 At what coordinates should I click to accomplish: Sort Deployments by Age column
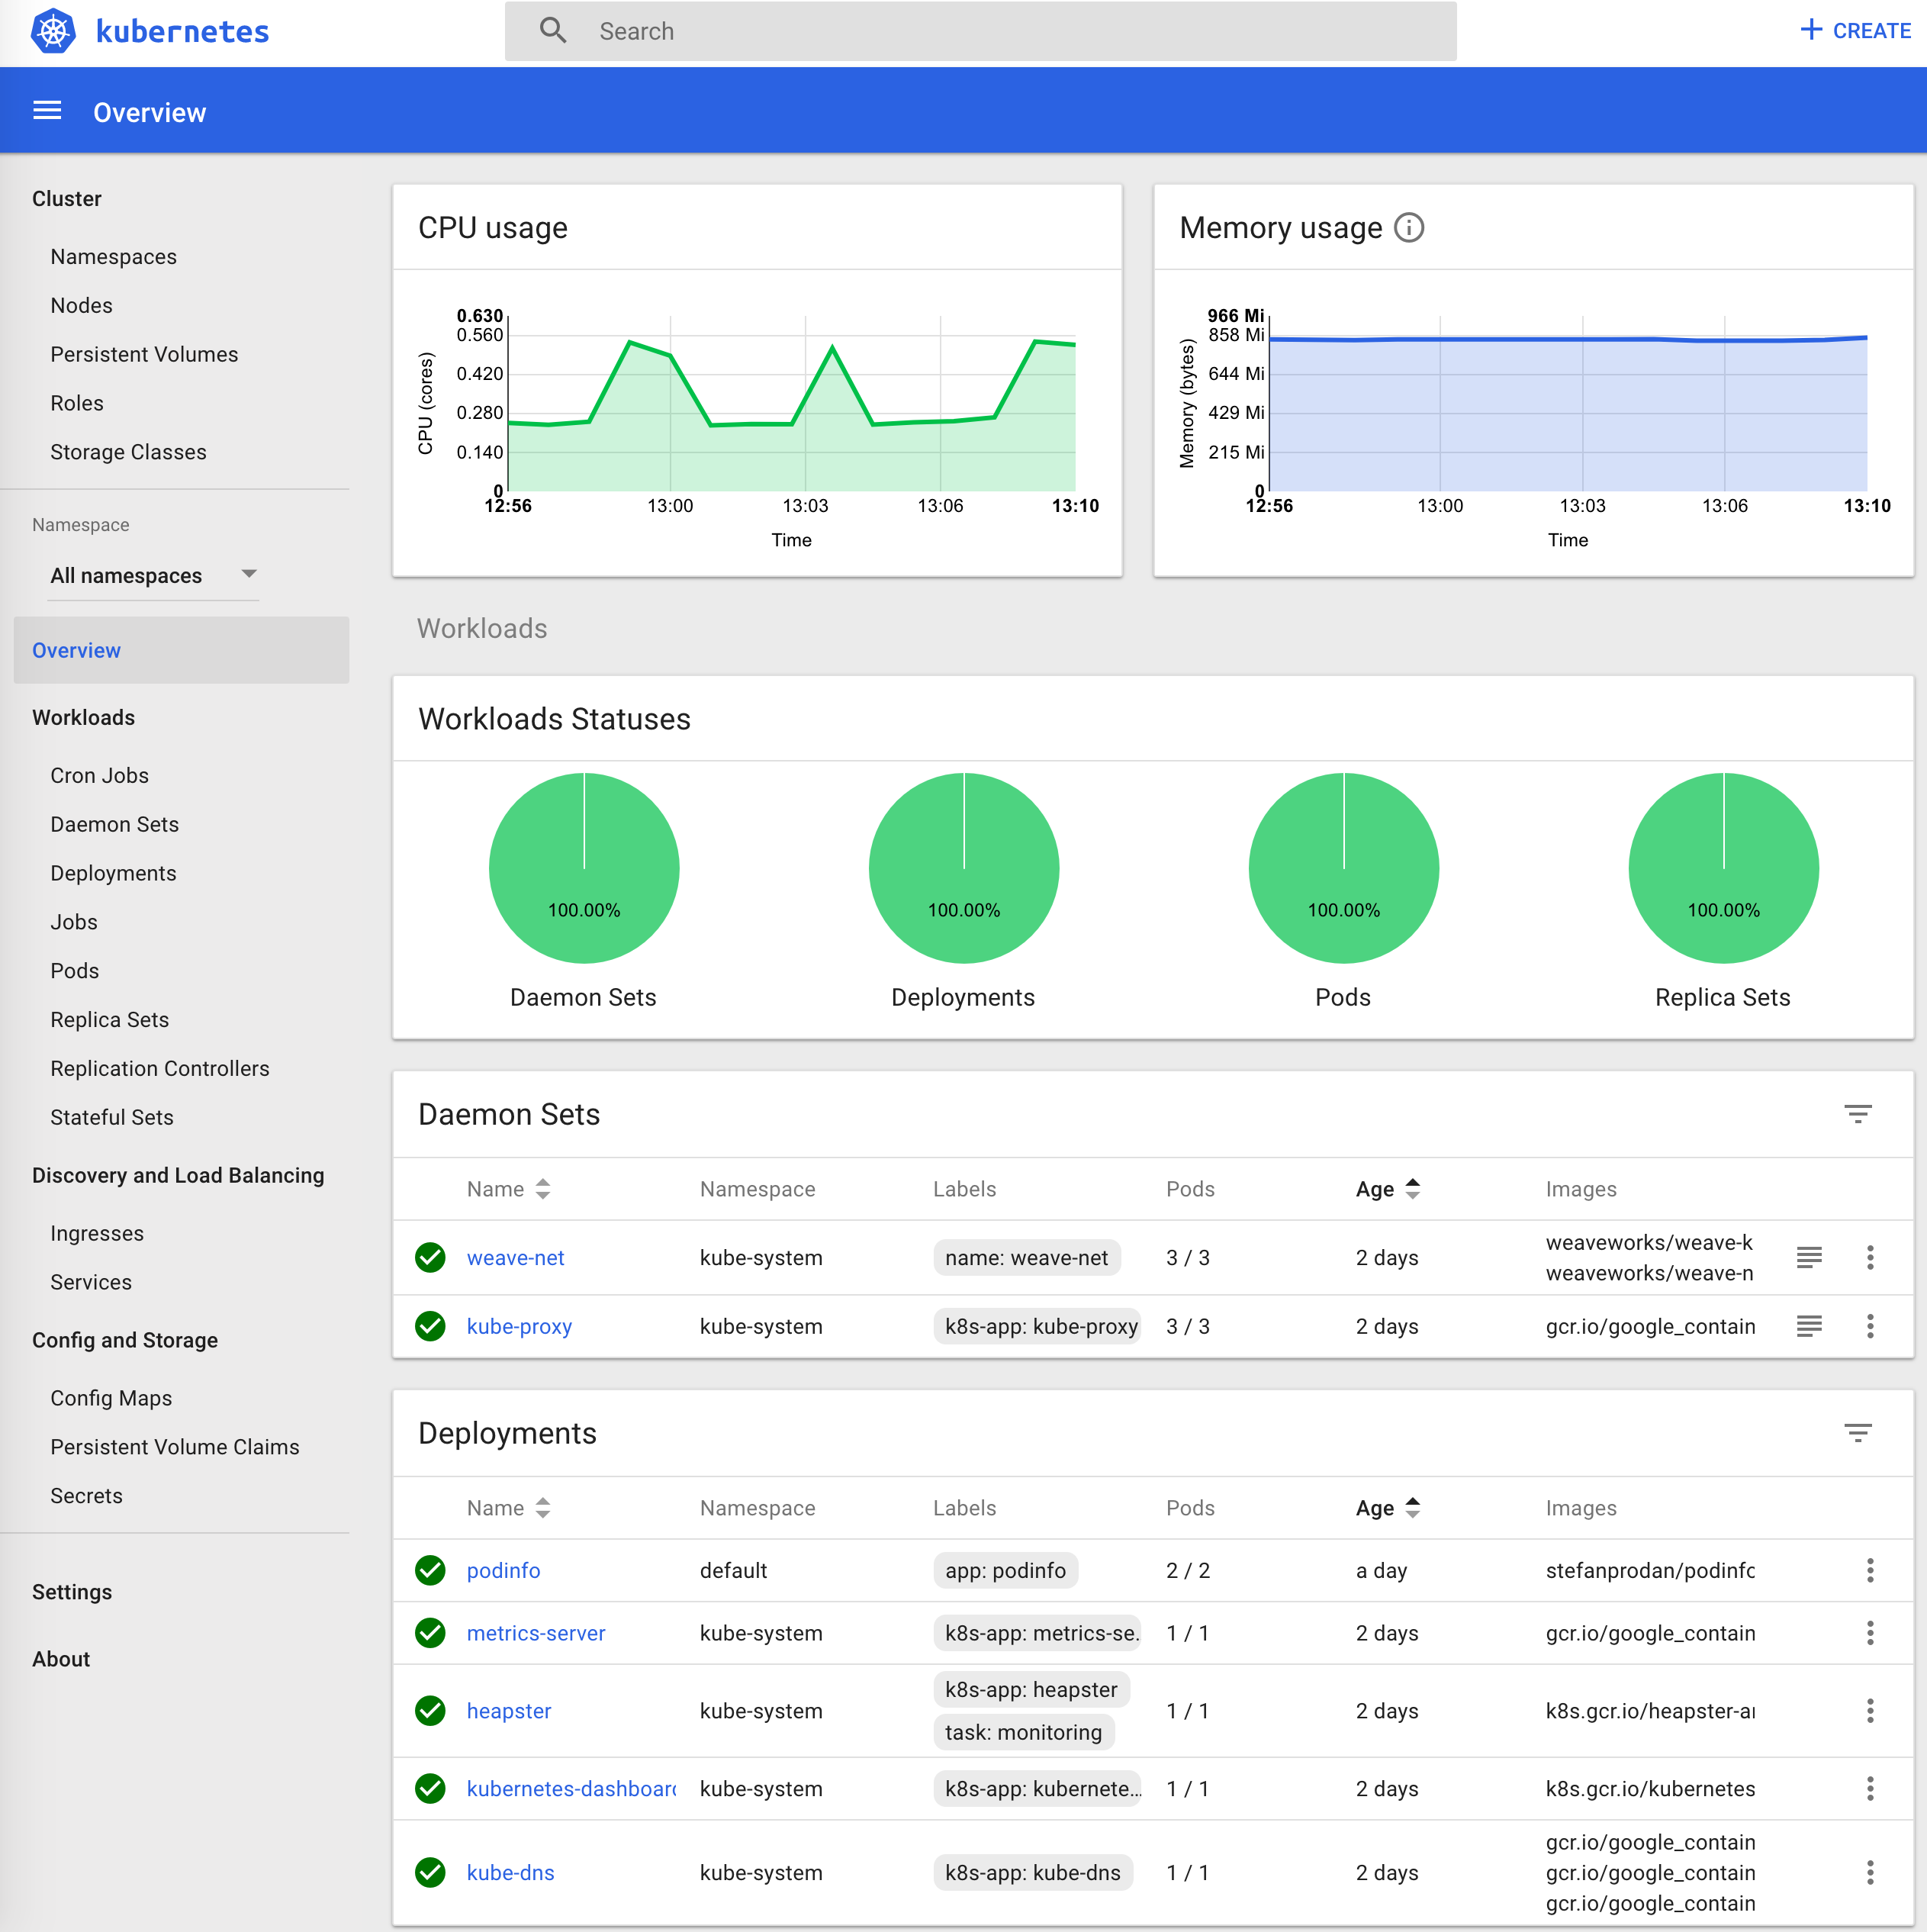tap(1387, 1508)
